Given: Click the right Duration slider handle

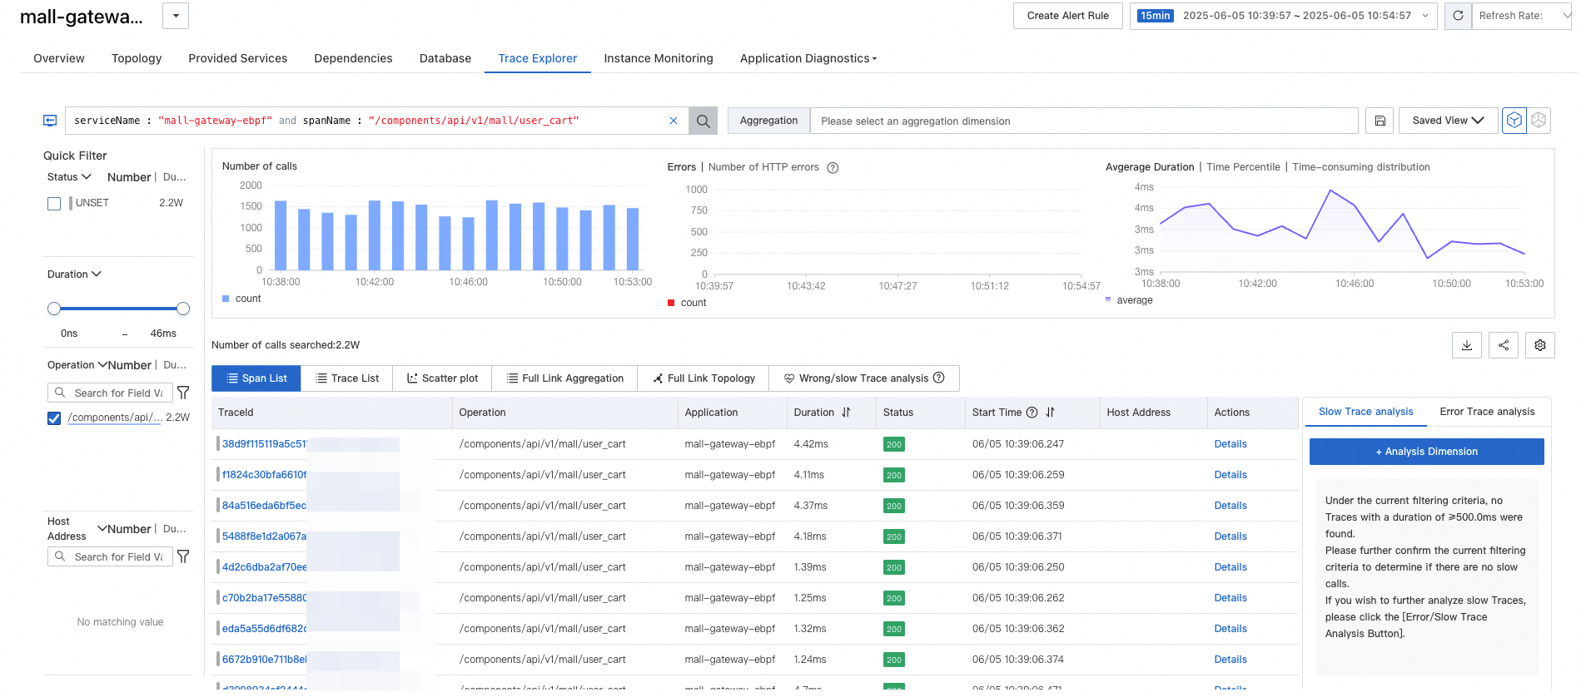Looking at the screenshot, I should (x=183, y=309).
